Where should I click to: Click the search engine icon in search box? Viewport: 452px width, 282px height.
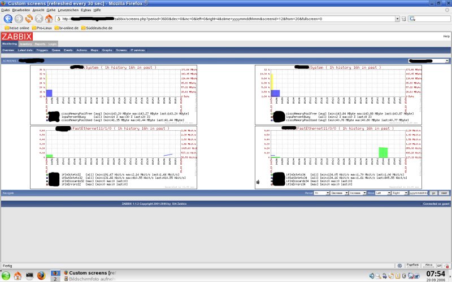tap(412, 19)
